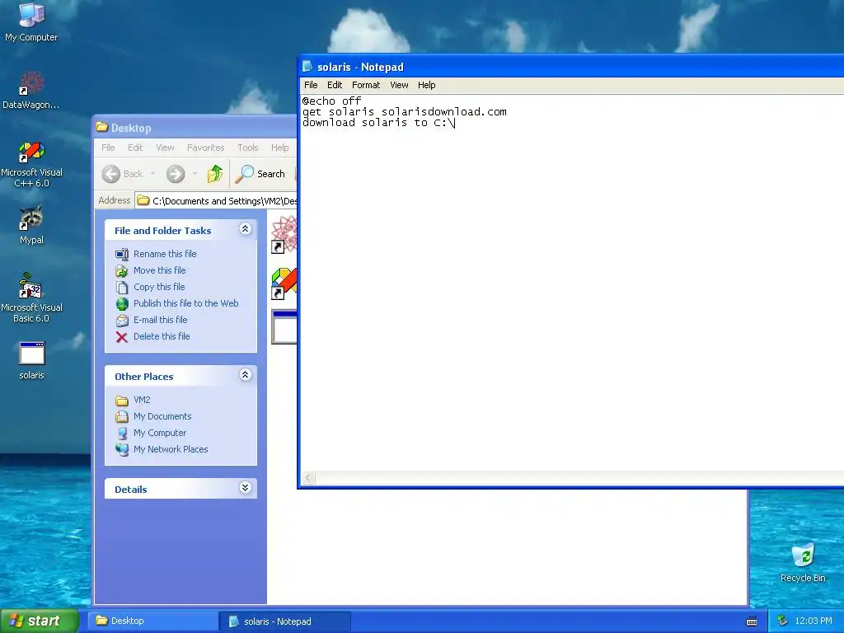The width and height of the screenshot is (844, 633).
Task: Click Move this file icon
Action: tap(122, 270)
